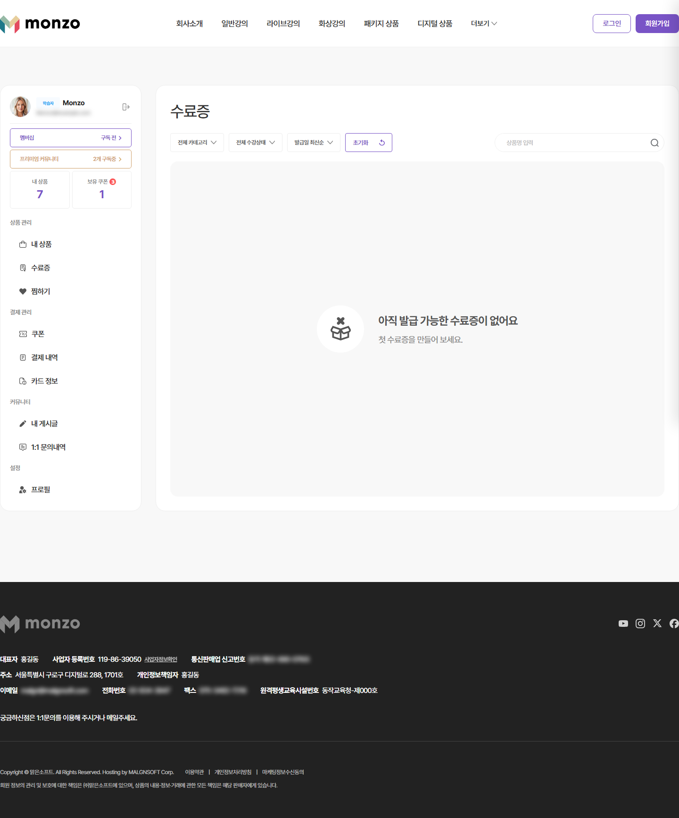The width and height of the screenshot is (679, 818).
Task: Open 라이브강의 in top navigation
Action: [x=283, y=24]
